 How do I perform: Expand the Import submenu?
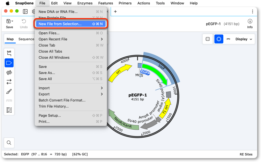point(71,88)
